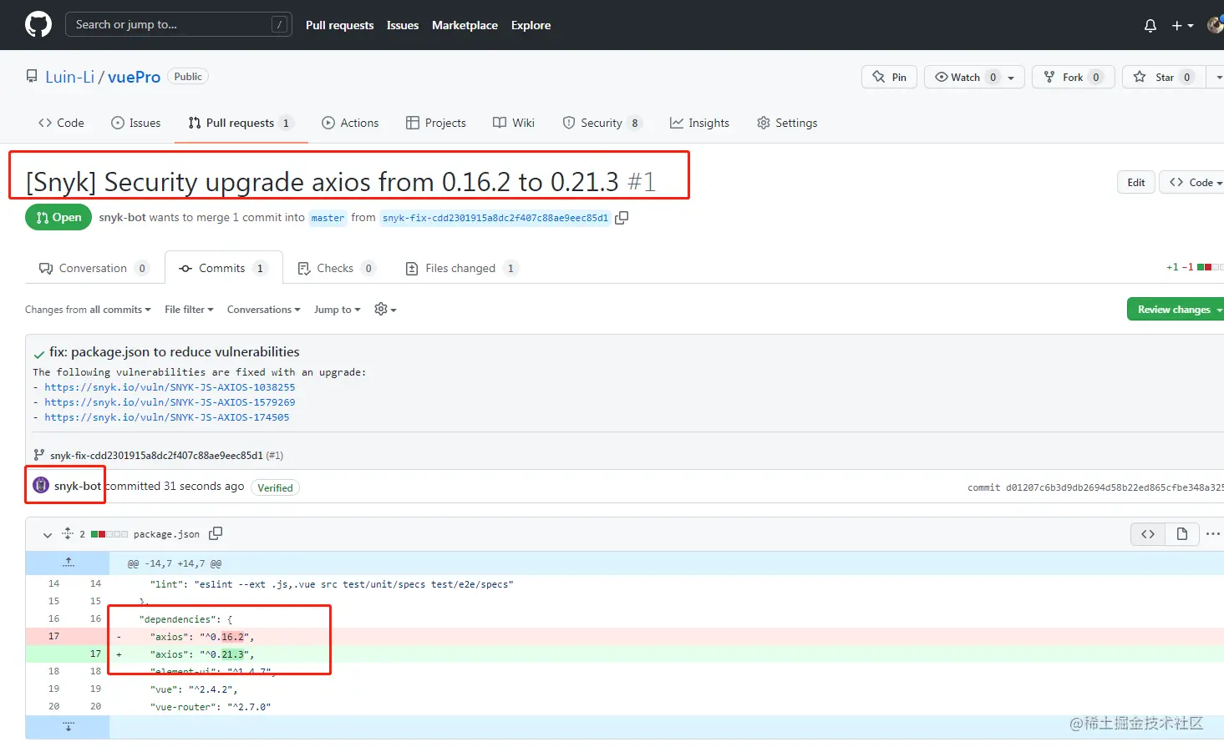The image size is (1224, 752).
Task: Open SNYK-JS-AXIOS-174505 vulnerability link
Action: tap(167, 417)
